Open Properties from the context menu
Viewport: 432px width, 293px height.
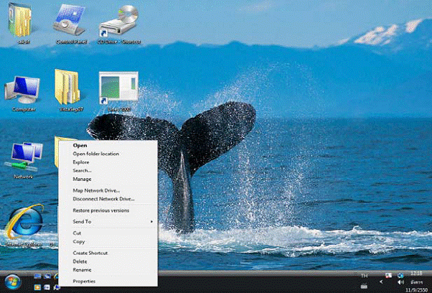point(108,282)
